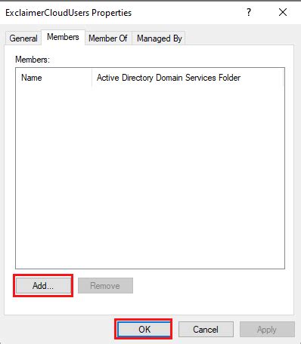Sort by the Name column header
The height and width of the screenshot is (344, 301).
pyautogui.click(x=54, y=78)
